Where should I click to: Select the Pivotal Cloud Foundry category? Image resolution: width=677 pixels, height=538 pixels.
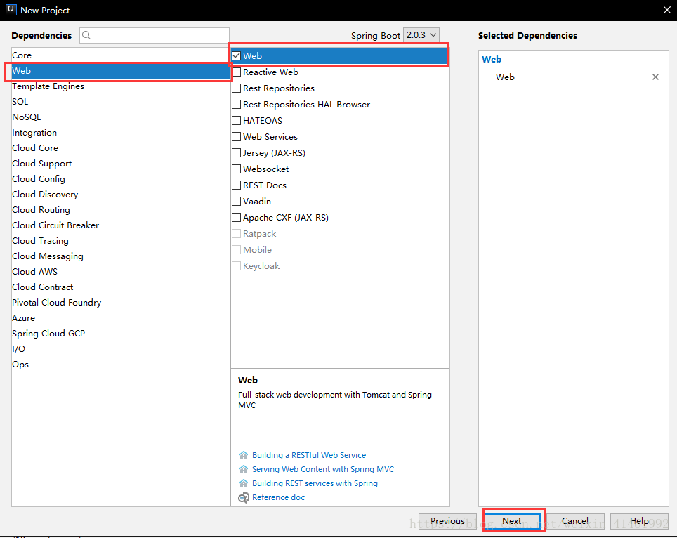tap(121, 303)
